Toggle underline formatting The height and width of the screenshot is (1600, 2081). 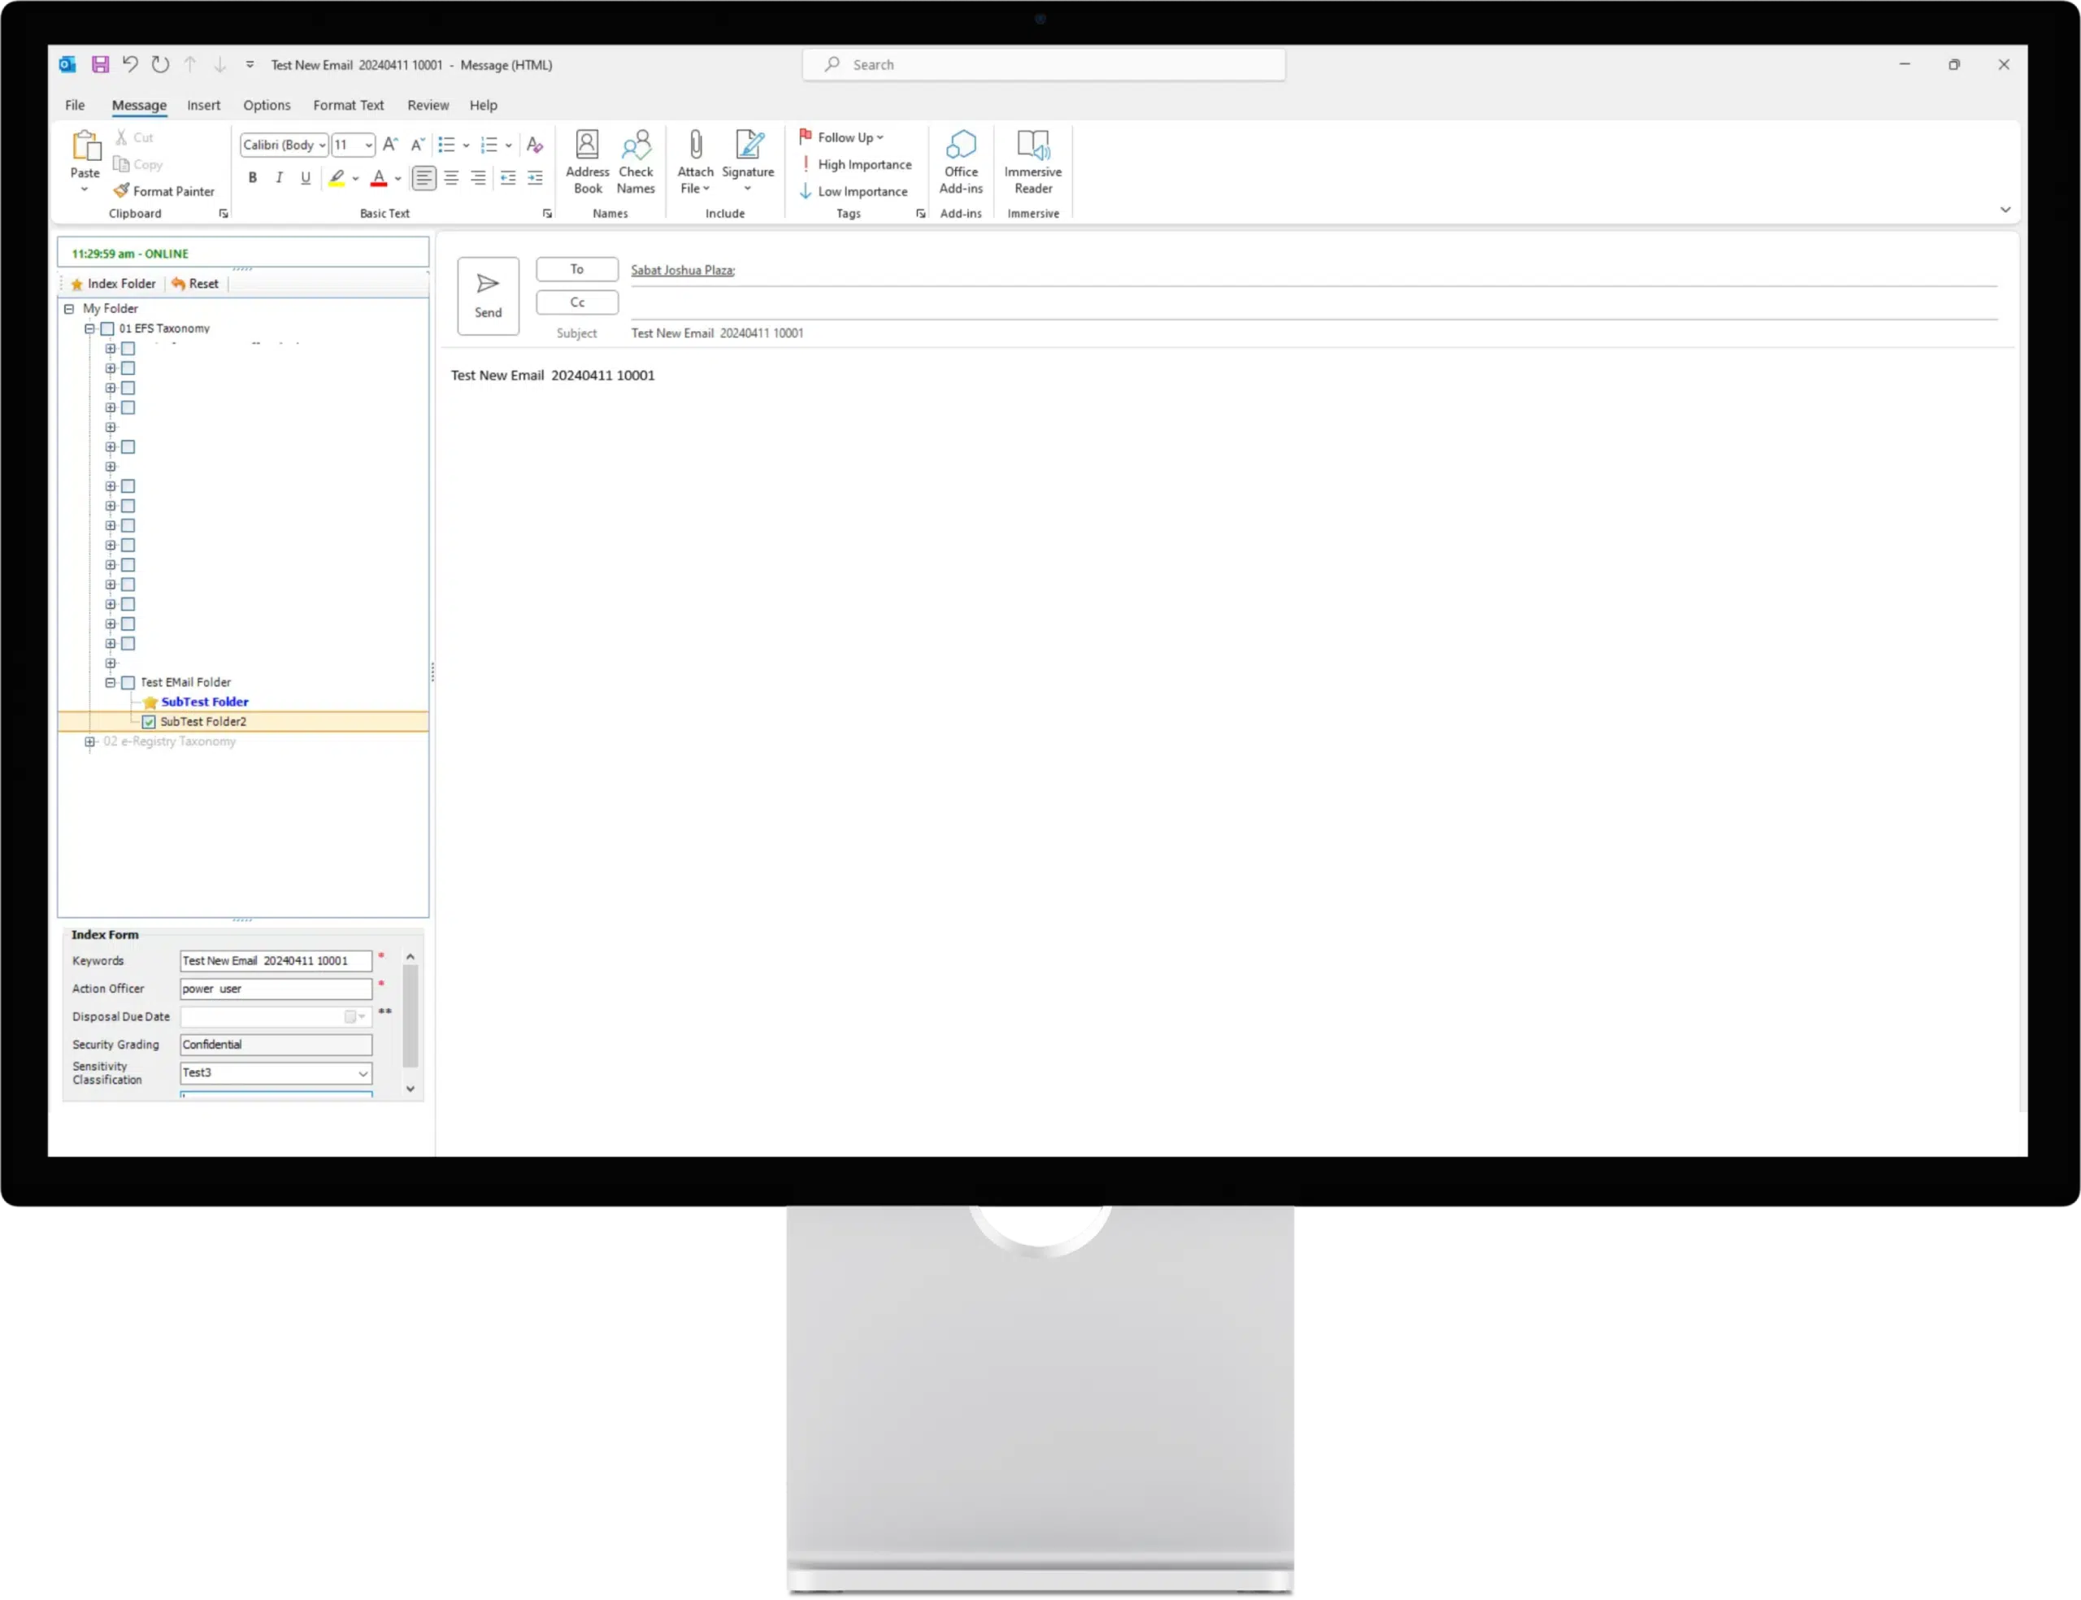[306, 178]
